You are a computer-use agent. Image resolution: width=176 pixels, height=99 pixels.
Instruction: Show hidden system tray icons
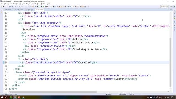148,97
